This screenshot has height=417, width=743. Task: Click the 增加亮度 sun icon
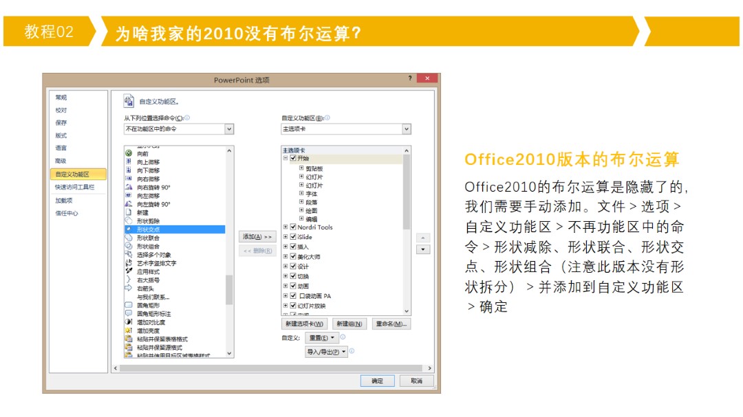tap(129, 330)
